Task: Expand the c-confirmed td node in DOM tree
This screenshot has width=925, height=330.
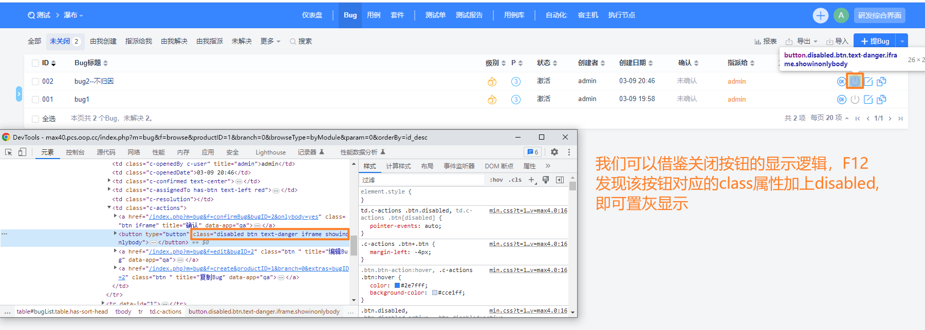Action: coord(109,181)
